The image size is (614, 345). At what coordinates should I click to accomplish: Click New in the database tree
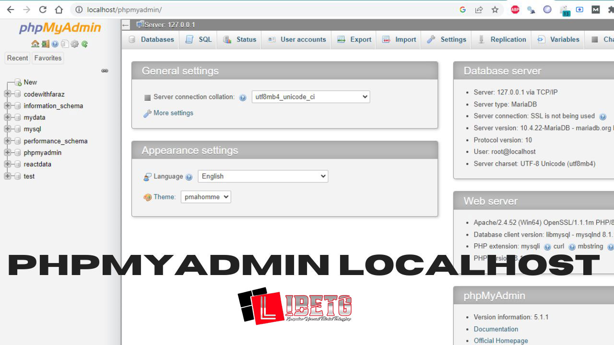(x=30, y=82)
